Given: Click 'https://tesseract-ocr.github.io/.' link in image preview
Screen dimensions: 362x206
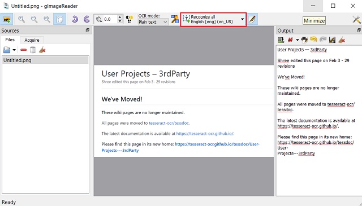Looking at the screenshot, I should (205, 133).
